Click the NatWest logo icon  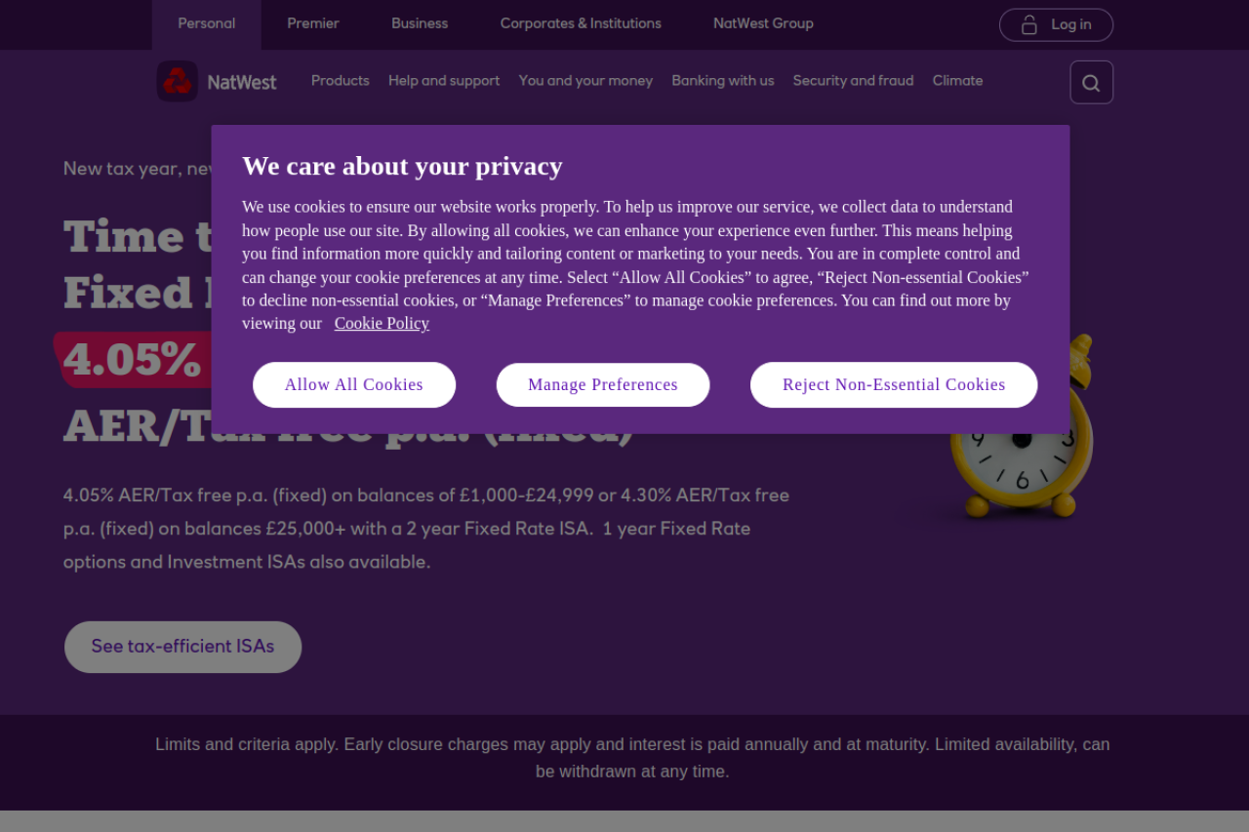[x=178, y=82]
